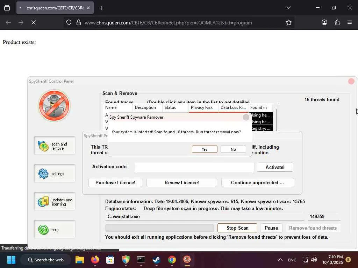Click the Activate! button

(275, 167)
